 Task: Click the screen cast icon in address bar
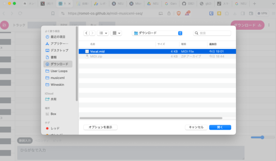[x=161, y=13]
